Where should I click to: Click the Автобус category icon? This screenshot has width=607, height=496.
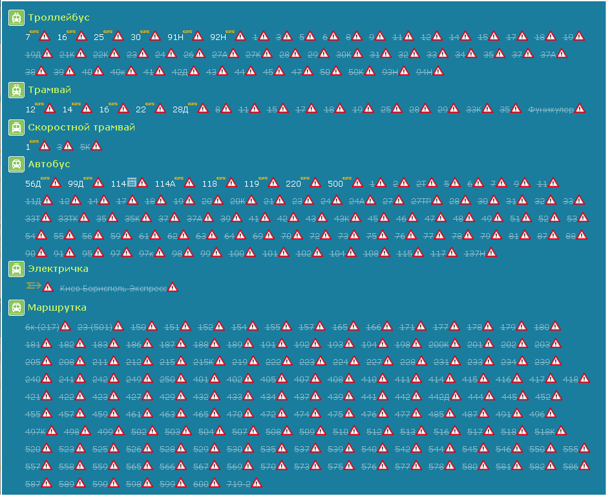pyautogui.click(x=16, y=165)
